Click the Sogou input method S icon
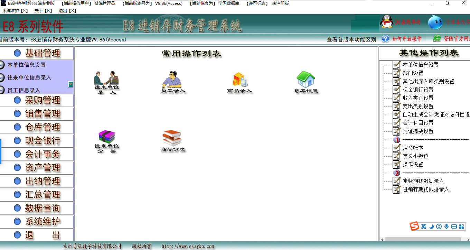 [414, 226]
